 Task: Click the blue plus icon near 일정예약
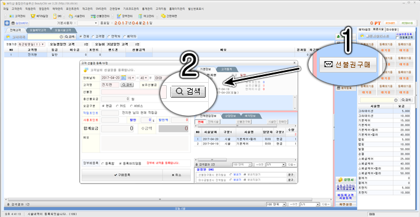click(7, 23)
